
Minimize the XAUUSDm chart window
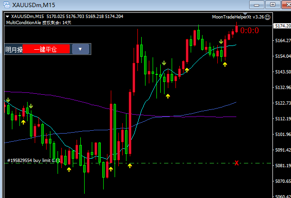256,5
